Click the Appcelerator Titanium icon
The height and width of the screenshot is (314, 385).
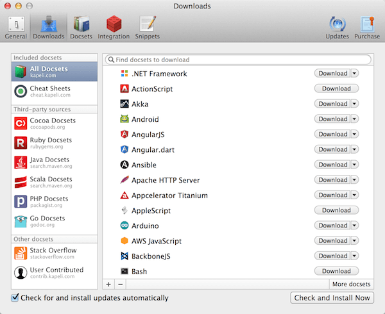tap(124, 195)
